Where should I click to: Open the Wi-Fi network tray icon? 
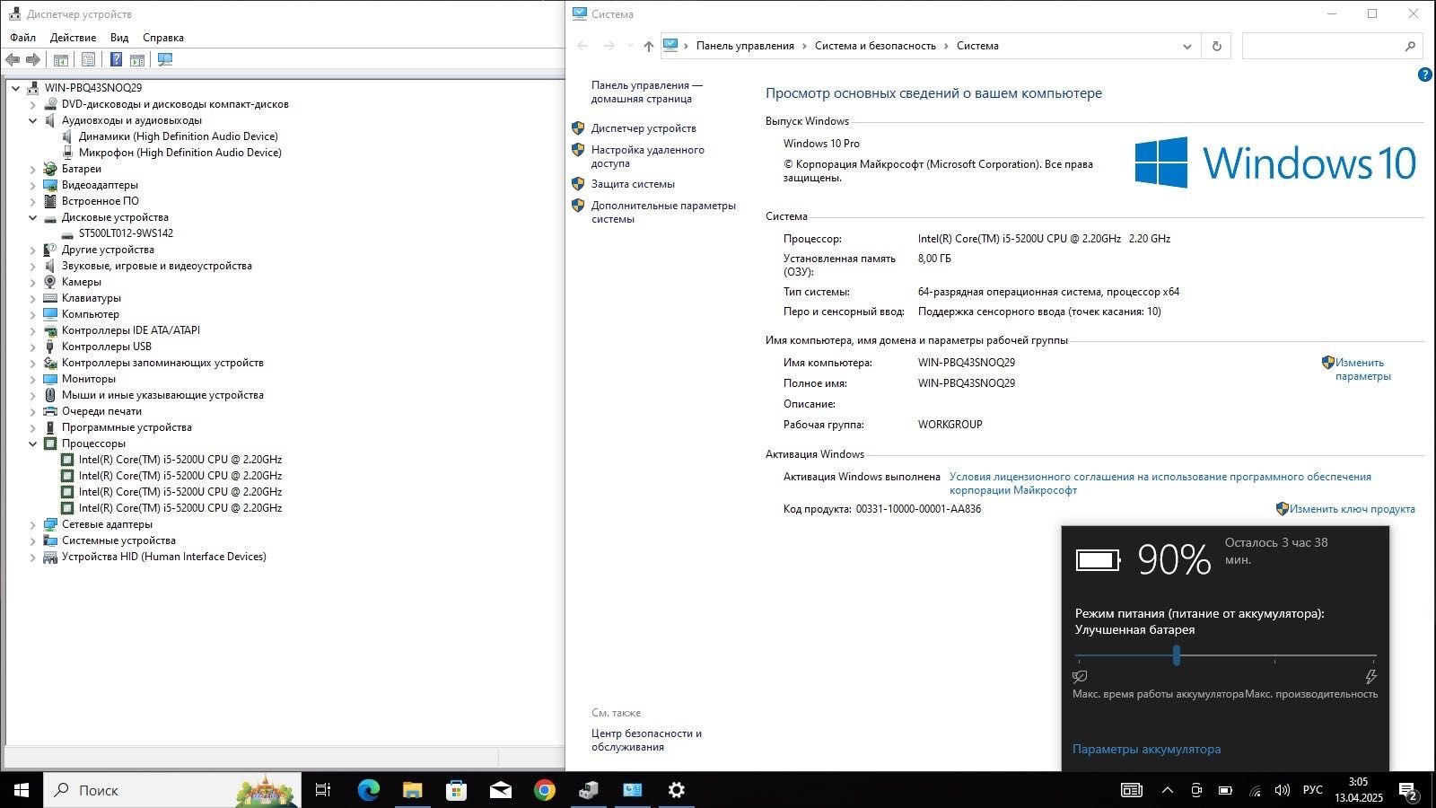click(1255, 790)
